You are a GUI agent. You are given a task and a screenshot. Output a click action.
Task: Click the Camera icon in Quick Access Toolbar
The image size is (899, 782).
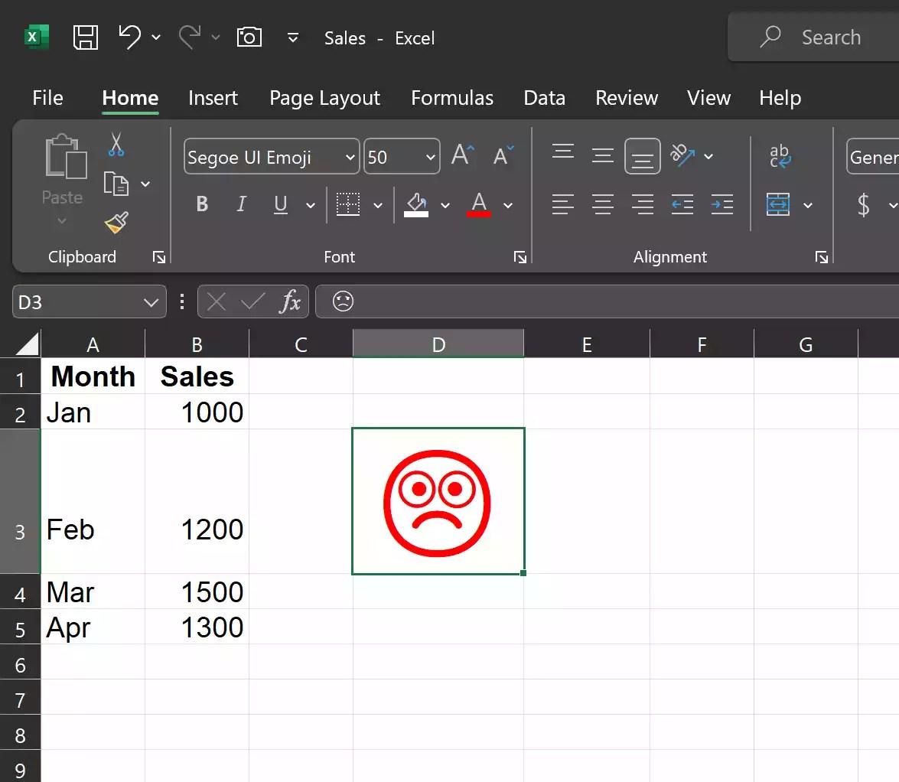tap(249, 37)
